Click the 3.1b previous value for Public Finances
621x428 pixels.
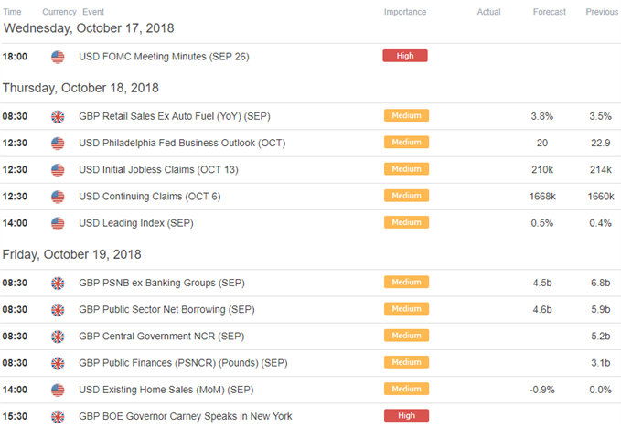pos(601,363)
